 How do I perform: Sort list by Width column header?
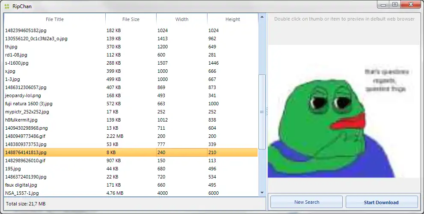pyautogui.click(x=182, y=19)
